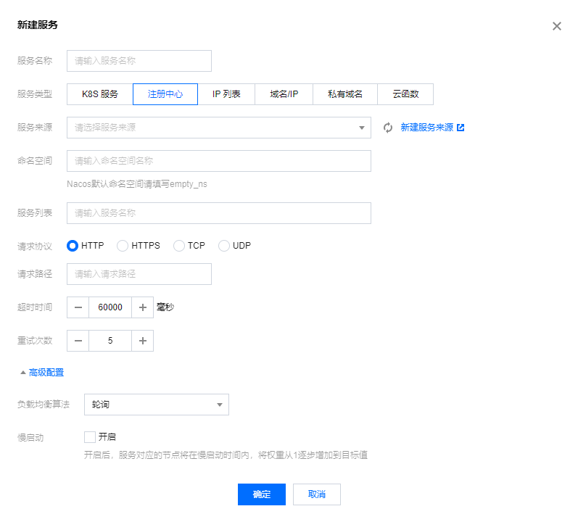Click the 命名空间 input field
Viewport: 578px width, 522px height.
[x=219, y=161]
